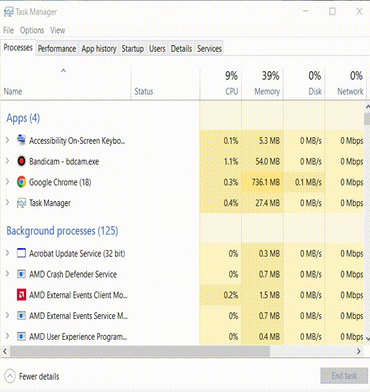Sort processes by Memory column
370x392 pixels.
point(262,84)
